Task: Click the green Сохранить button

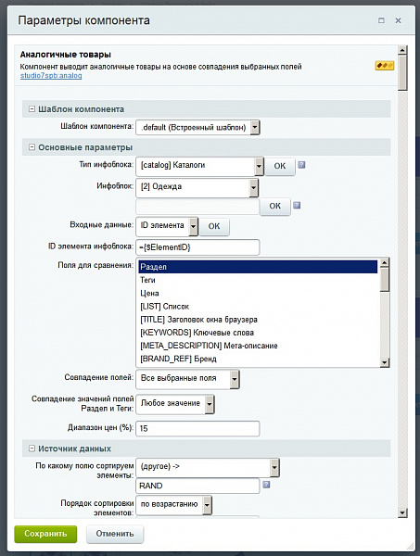Action: pyautogui.click(x=45, y=534)
